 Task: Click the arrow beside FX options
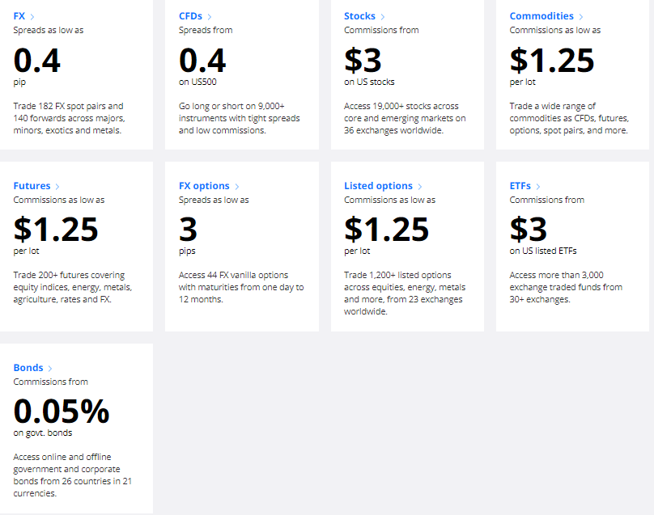click(237, 187)
